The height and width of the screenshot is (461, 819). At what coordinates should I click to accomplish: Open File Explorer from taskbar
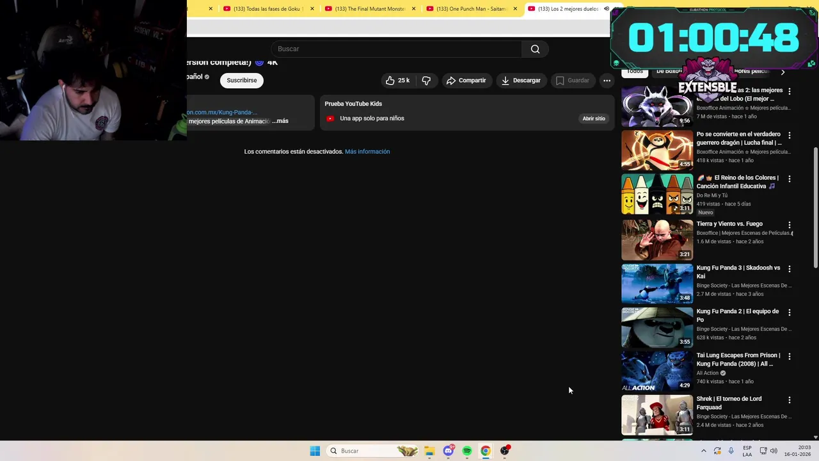point(429,451)
